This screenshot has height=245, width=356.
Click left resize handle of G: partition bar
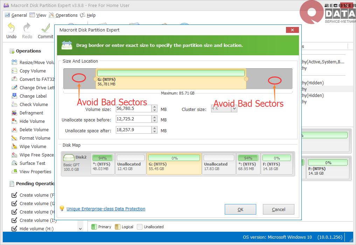tap(95, 79)
